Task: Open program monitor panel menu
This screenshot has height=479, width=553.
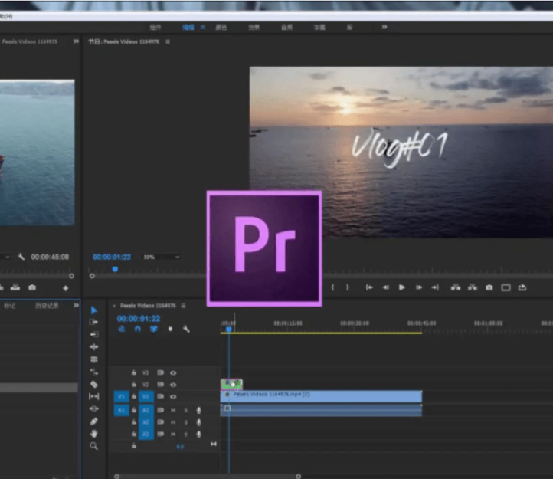Action: click(168, 41)
